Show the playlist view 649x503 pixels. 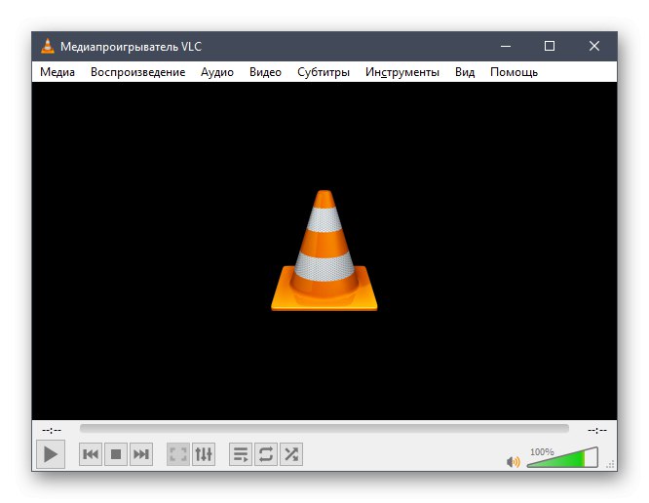tap(241, 454)
